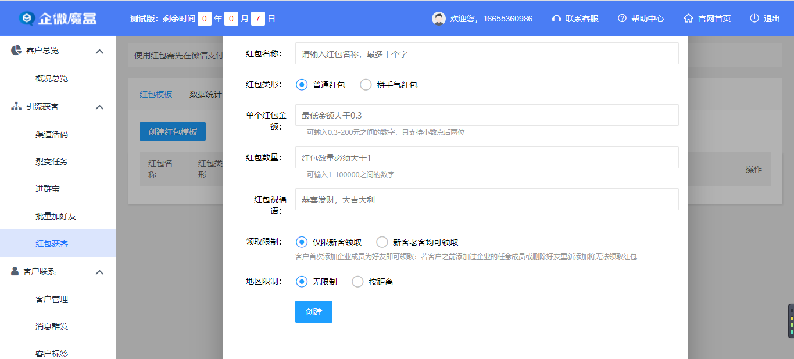The image size is (794, 359).
Task: Click the 引流获客 hierarchy icon
Action: [x=16, y=106]
